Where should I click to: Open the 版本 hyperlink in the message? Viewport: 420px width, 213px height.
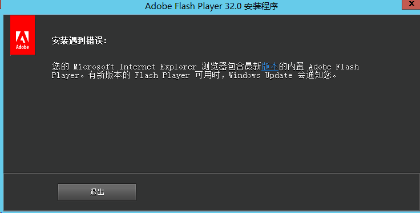click(270, 66)
